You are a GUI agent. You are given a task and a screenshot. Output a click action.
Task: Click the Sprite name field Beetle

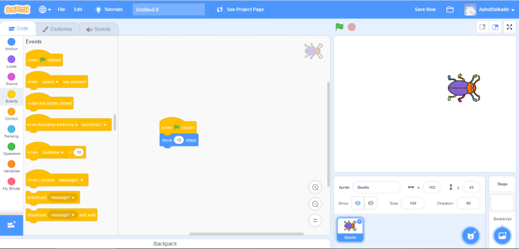(376, 187)
